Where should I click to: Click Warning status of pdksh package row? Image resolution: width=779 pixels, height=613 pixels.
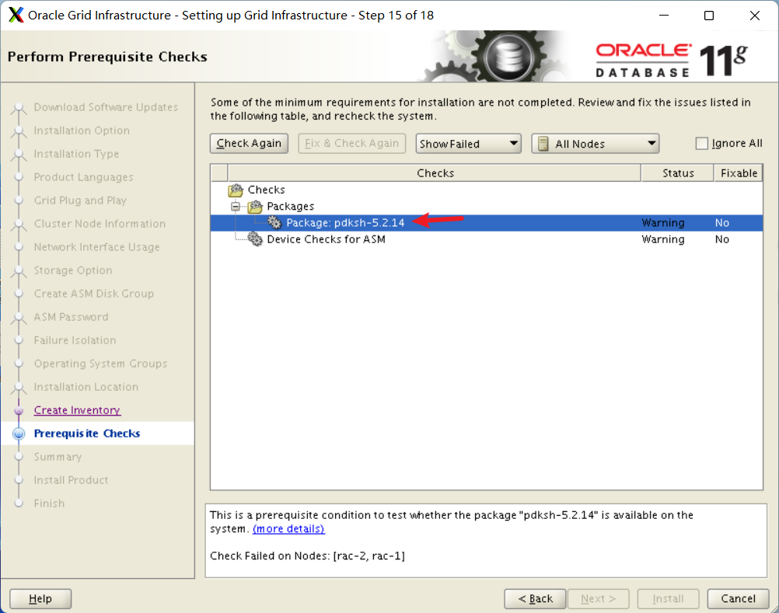[662, 223]
